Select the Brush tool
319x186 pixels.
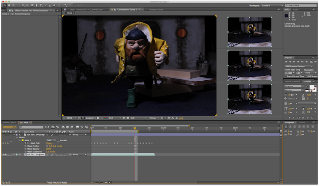[x=46, y=5]
